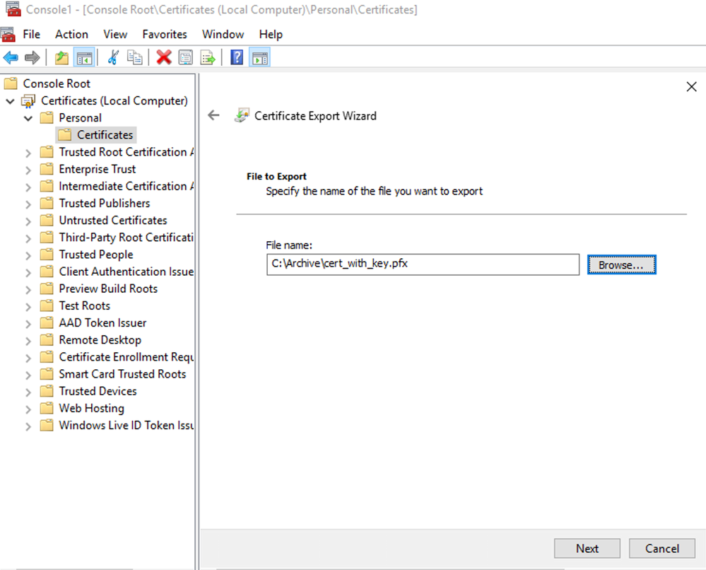Toggle the Show/Hide Action Pane icon
This screenshot has width=706, height=570.
point(259,58)
